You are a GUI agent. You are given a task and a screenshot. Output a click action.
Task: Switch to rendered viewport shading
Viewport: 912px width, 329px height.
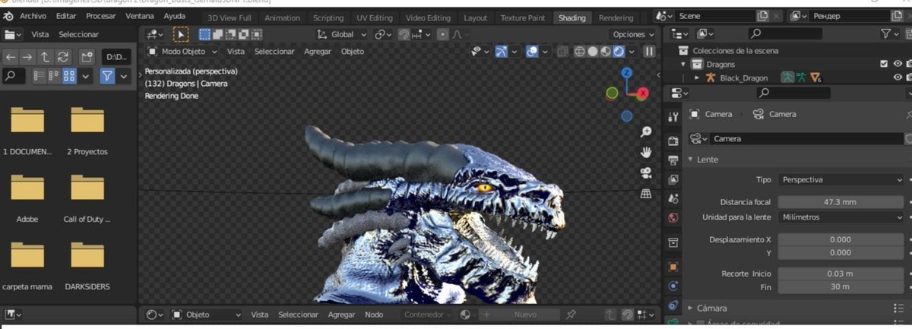coord(619,51)
